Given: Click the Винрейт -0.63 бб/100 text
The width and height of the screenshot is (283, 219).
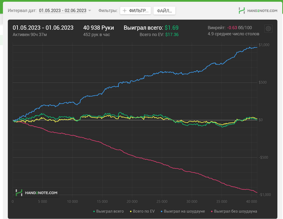Looking at the screenshot, I should pos(230,28).
